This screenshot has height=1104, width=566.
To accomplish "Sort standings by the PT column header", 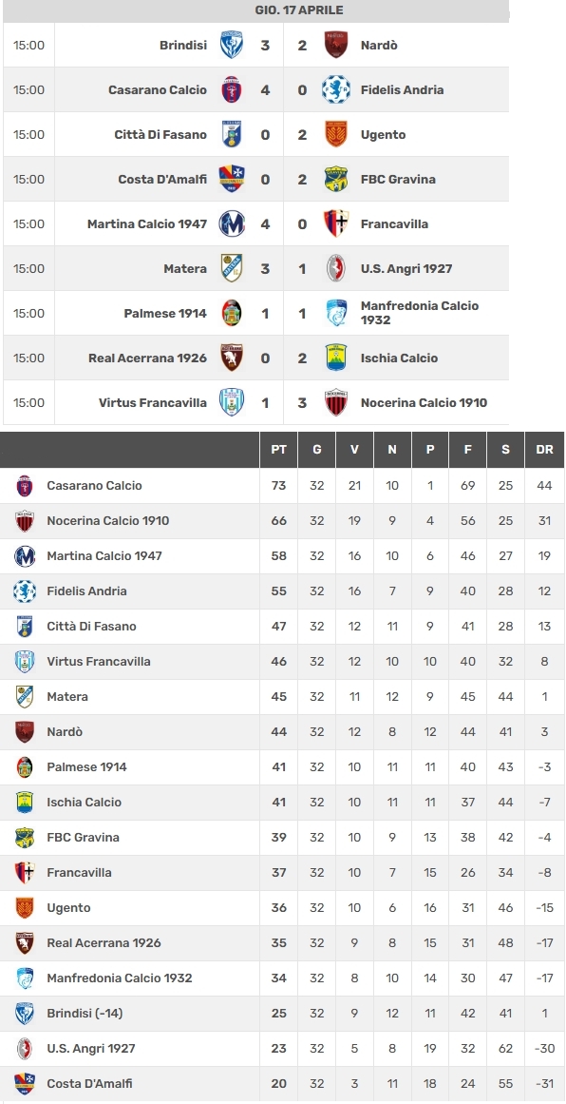I will tap(278, 449).
